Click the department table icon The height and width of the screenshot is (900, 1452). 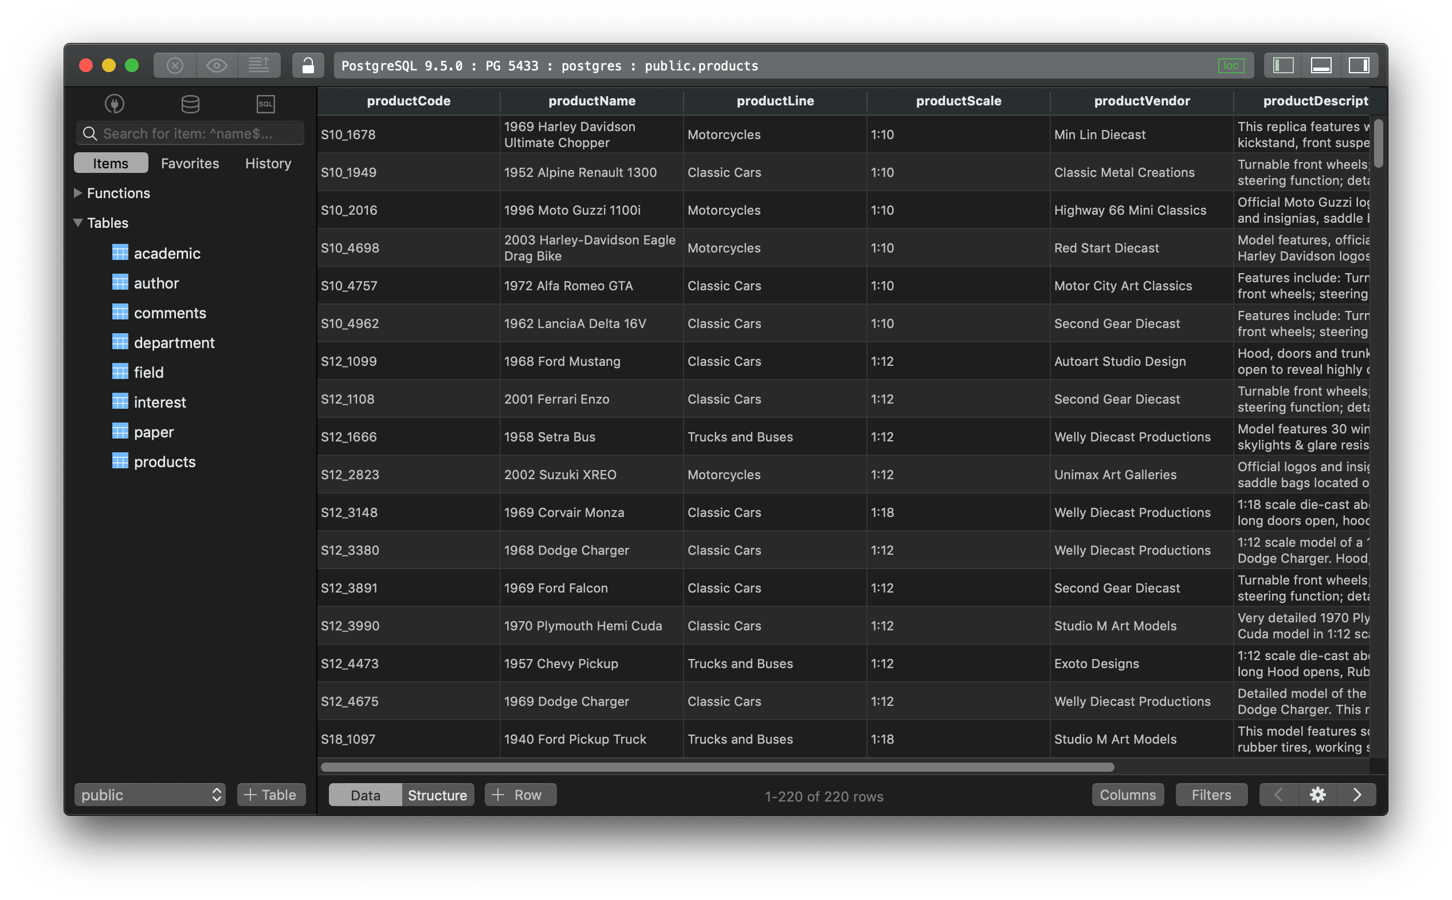[120, 342]
